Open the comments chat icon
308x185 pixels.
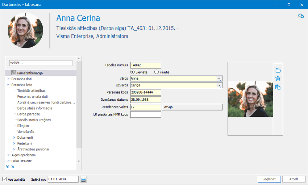tap(301, 16)
